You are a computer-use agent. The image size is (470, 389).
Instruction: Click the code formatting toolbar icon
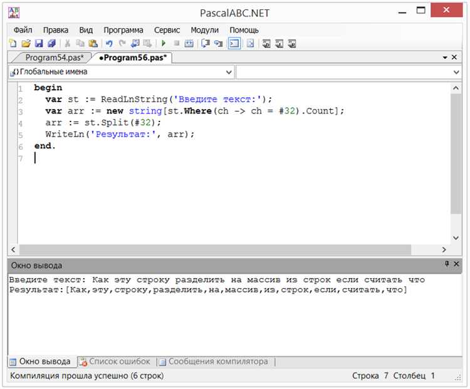click(x=250, y=44)
